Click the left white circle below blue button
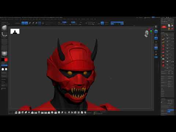 pos(3,69)
